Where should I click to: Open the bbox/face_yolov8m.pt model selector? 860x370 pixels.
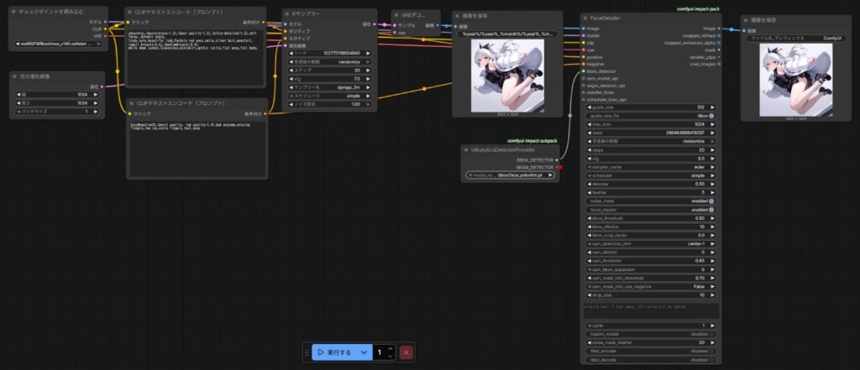(x=508, y=175)
